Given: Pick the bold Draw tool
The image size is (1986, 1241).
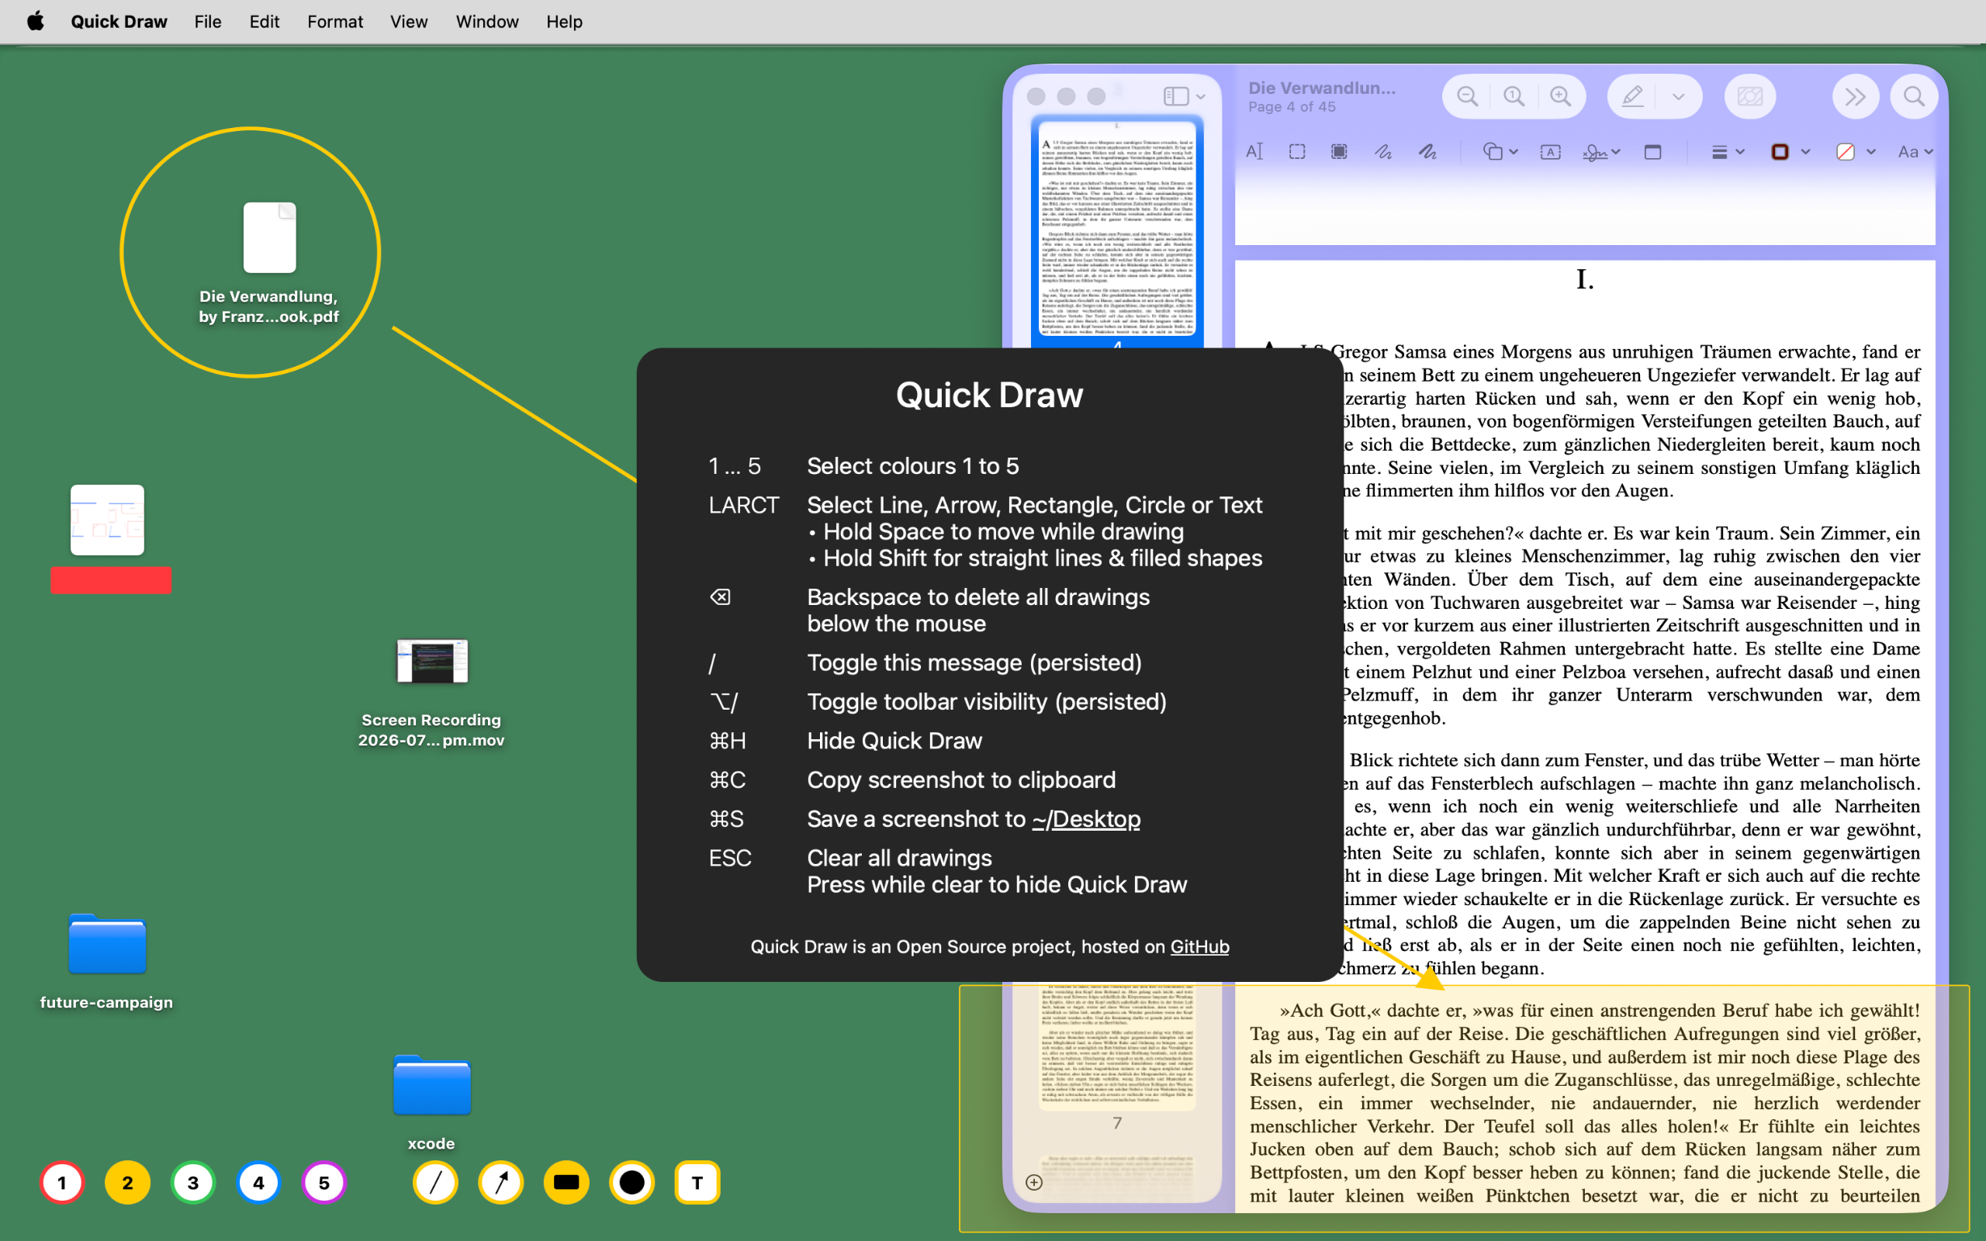Looking at the screenshot, I should point(1427,152).
